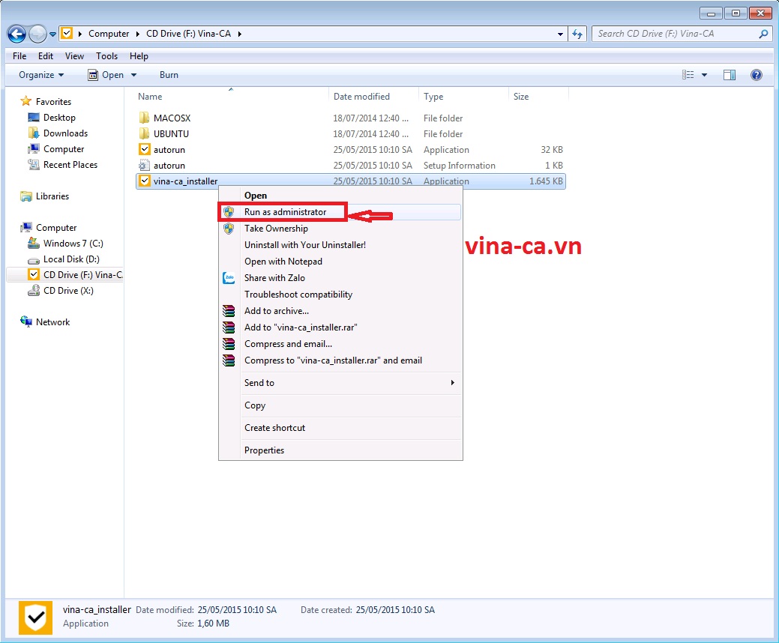Screen dimensions: 779x643
Task: Open Computer under Favorites
Action: click(x=64, y=149)
